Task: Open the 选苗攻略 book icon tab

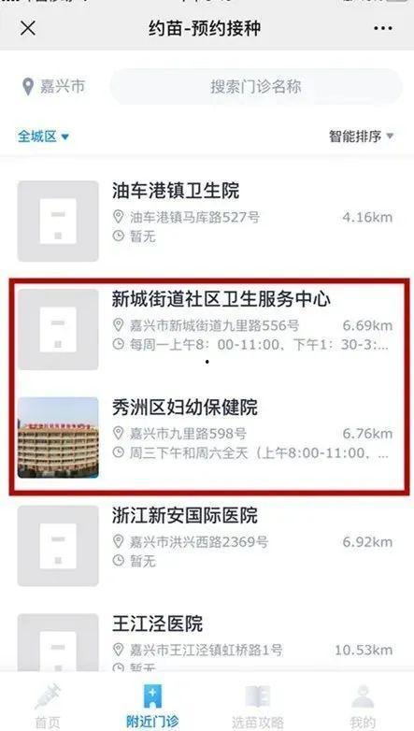Action: click(257, 705)
